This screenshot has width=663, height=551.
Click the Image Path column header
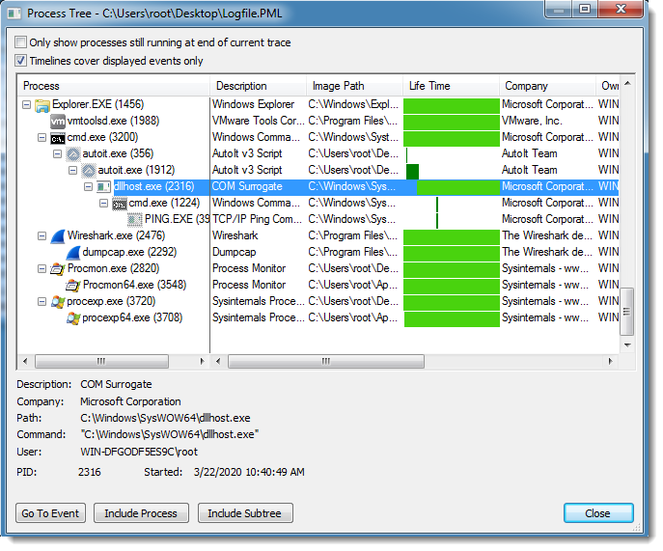point(354,86)
